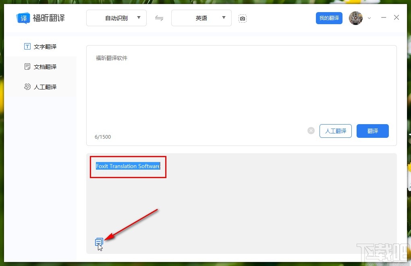This screenshot has width=411, height=266.
Task: Click the user avatar picture
Action: (356, 18)
